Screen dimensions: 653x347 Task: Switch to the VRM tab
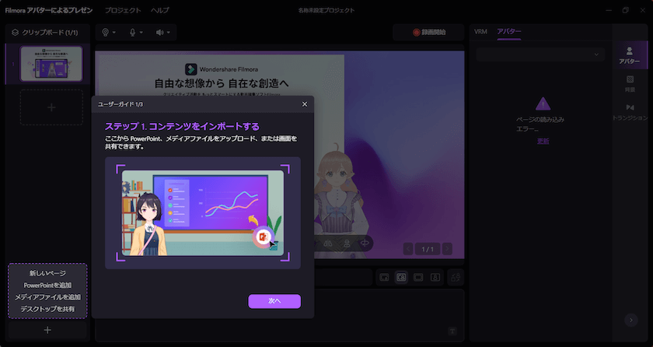click(480, 31)
